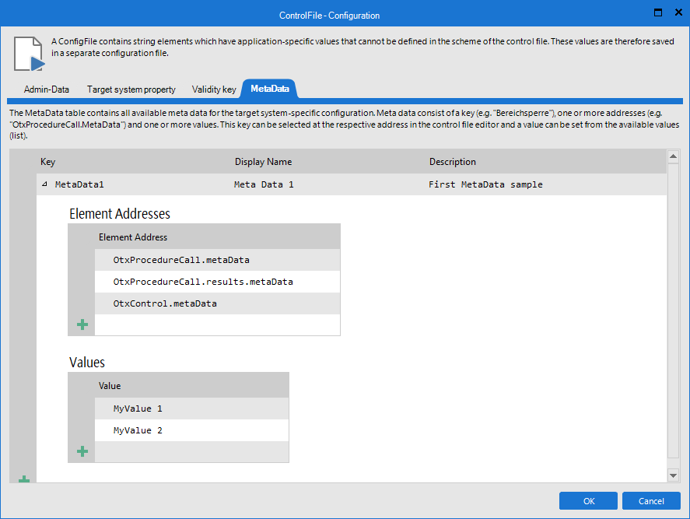This screenshot has width=690, height=519.
Task: Select the OtxControl.metaData address row
Action: (x=165, y=303)
